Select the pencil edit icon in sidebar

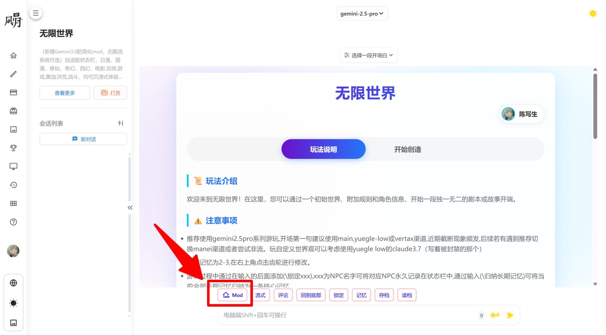pyautogui.click(x=14, y=74)
